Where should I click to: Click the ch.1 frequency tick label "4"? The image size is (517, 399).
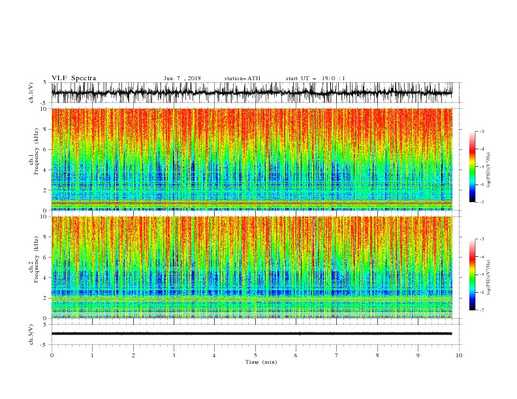[x=46, y=170]
